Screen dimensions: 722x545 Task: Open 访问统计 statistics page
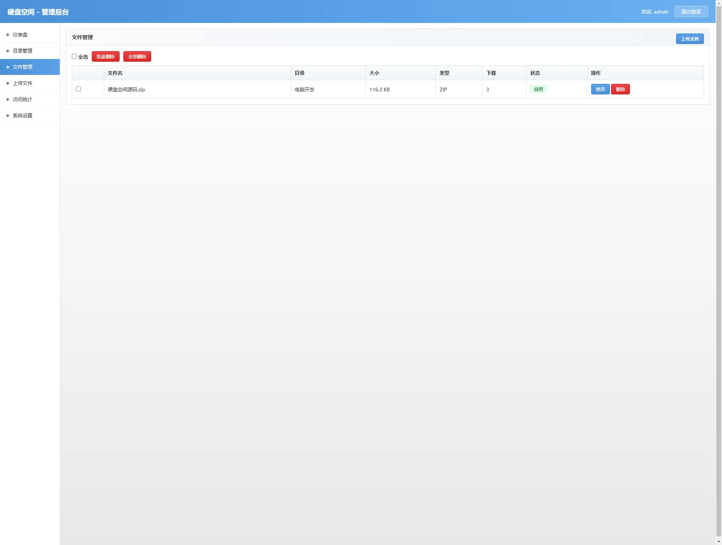point(23,99)
